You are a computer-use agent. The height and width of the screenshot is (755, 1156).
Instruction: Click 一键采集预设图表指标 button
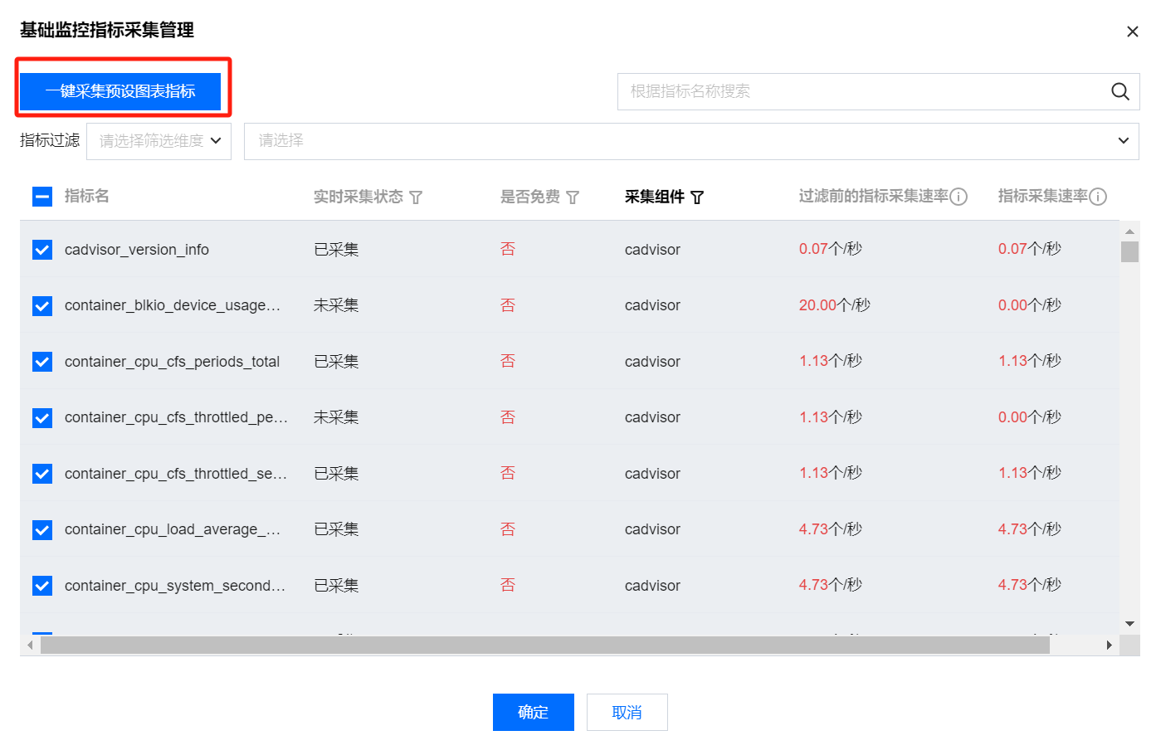pyautogui.click(x=120, y=91)
